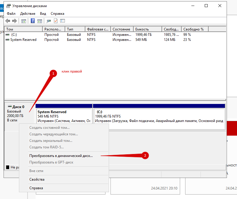Click the checkmark document toolbar icon
The height and width of the screenshot is (199, 237).
56,21
